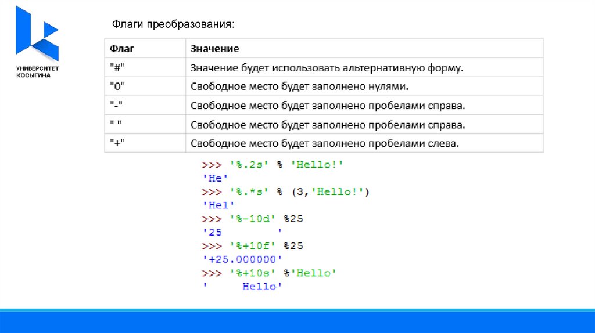Click the "Значение" table column header

[215, 49]
